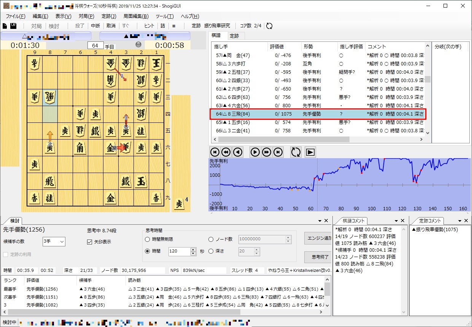Jump to the last move of the game
472x327 pixels.
(278, 152)
